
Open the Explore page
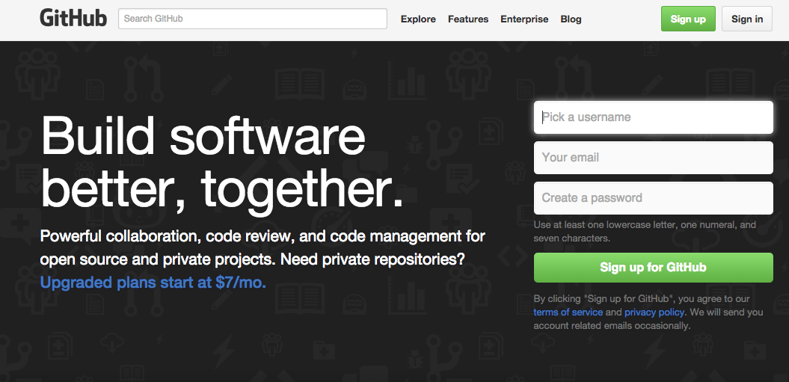(418, 19)
